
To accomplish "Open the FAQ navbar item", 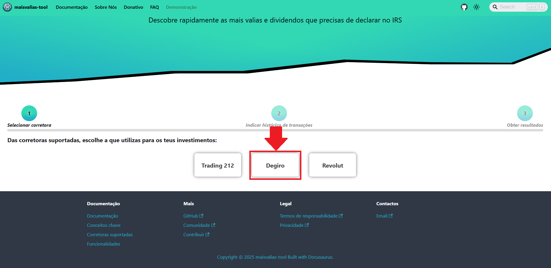I will 154,7.
